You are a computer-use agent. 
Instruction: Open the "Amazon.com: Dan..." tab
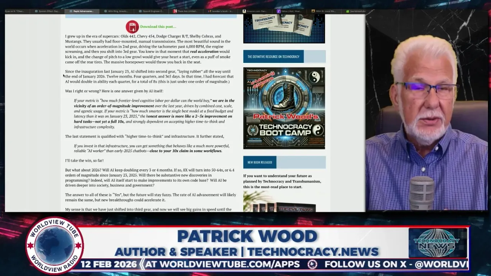coord(254,11)
